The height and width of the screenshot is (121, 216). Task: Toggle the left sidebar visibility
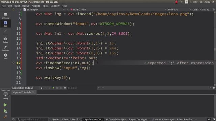click(13, 119)
